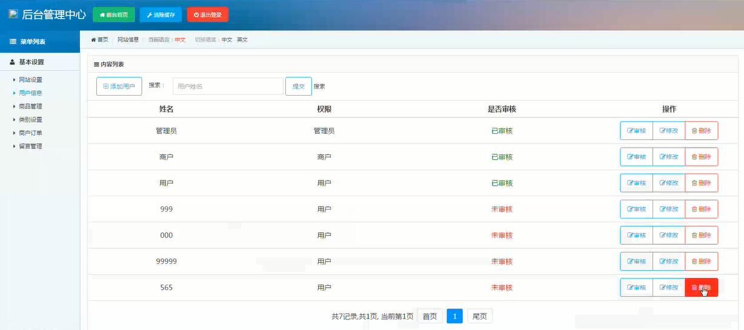Focus the 用户姓名 search field
The image size is (744, 330).
click(x=228, y=86)
